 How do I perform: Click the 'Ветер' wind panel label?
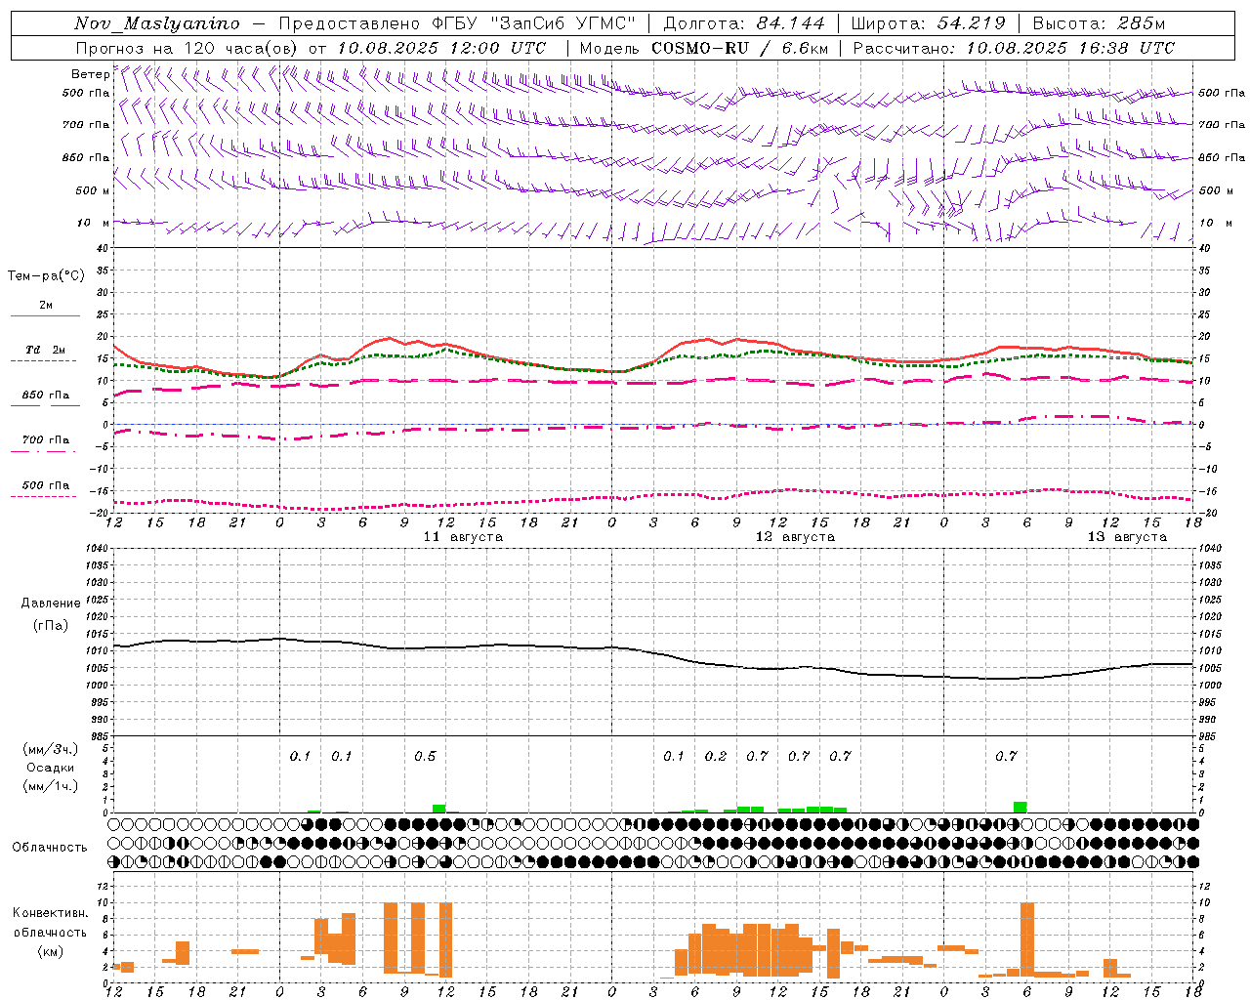point(91,74)
